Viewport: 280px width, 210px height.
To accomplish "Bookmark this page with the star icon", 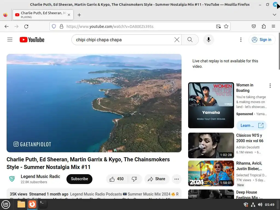I will (x=226, y=27).
